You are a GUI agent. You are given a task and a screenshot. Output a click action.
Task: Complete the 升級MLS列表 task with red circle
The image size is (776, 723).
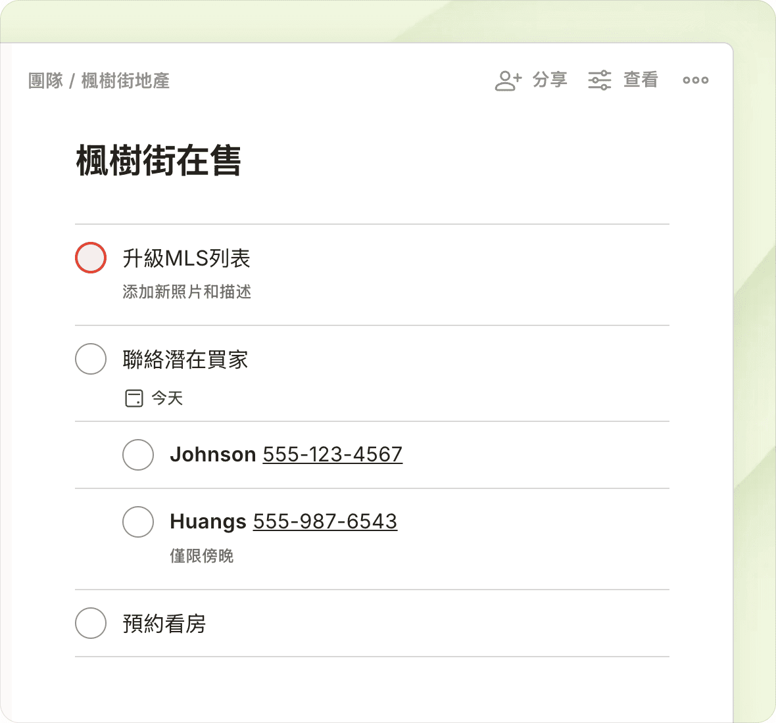tap(91, 258)
